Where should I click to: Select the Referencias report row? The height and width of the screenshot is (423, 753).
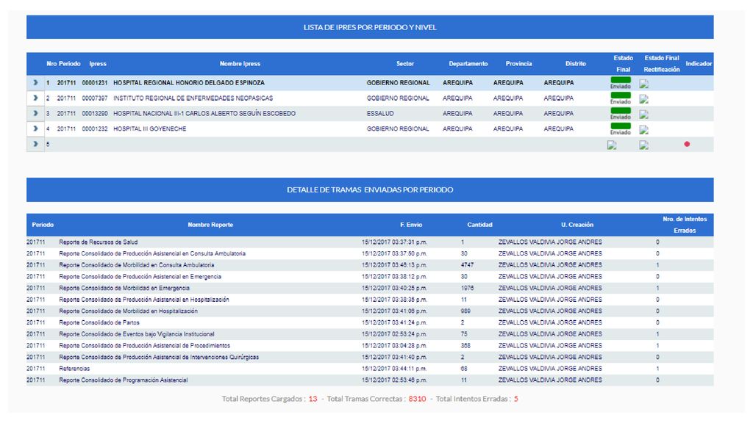[x=370, y=369]
